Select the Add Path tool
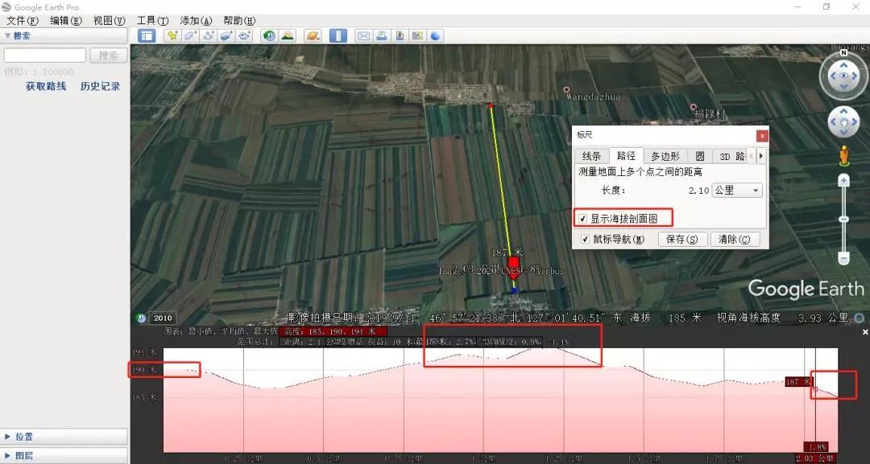 (x=207, y=35)
